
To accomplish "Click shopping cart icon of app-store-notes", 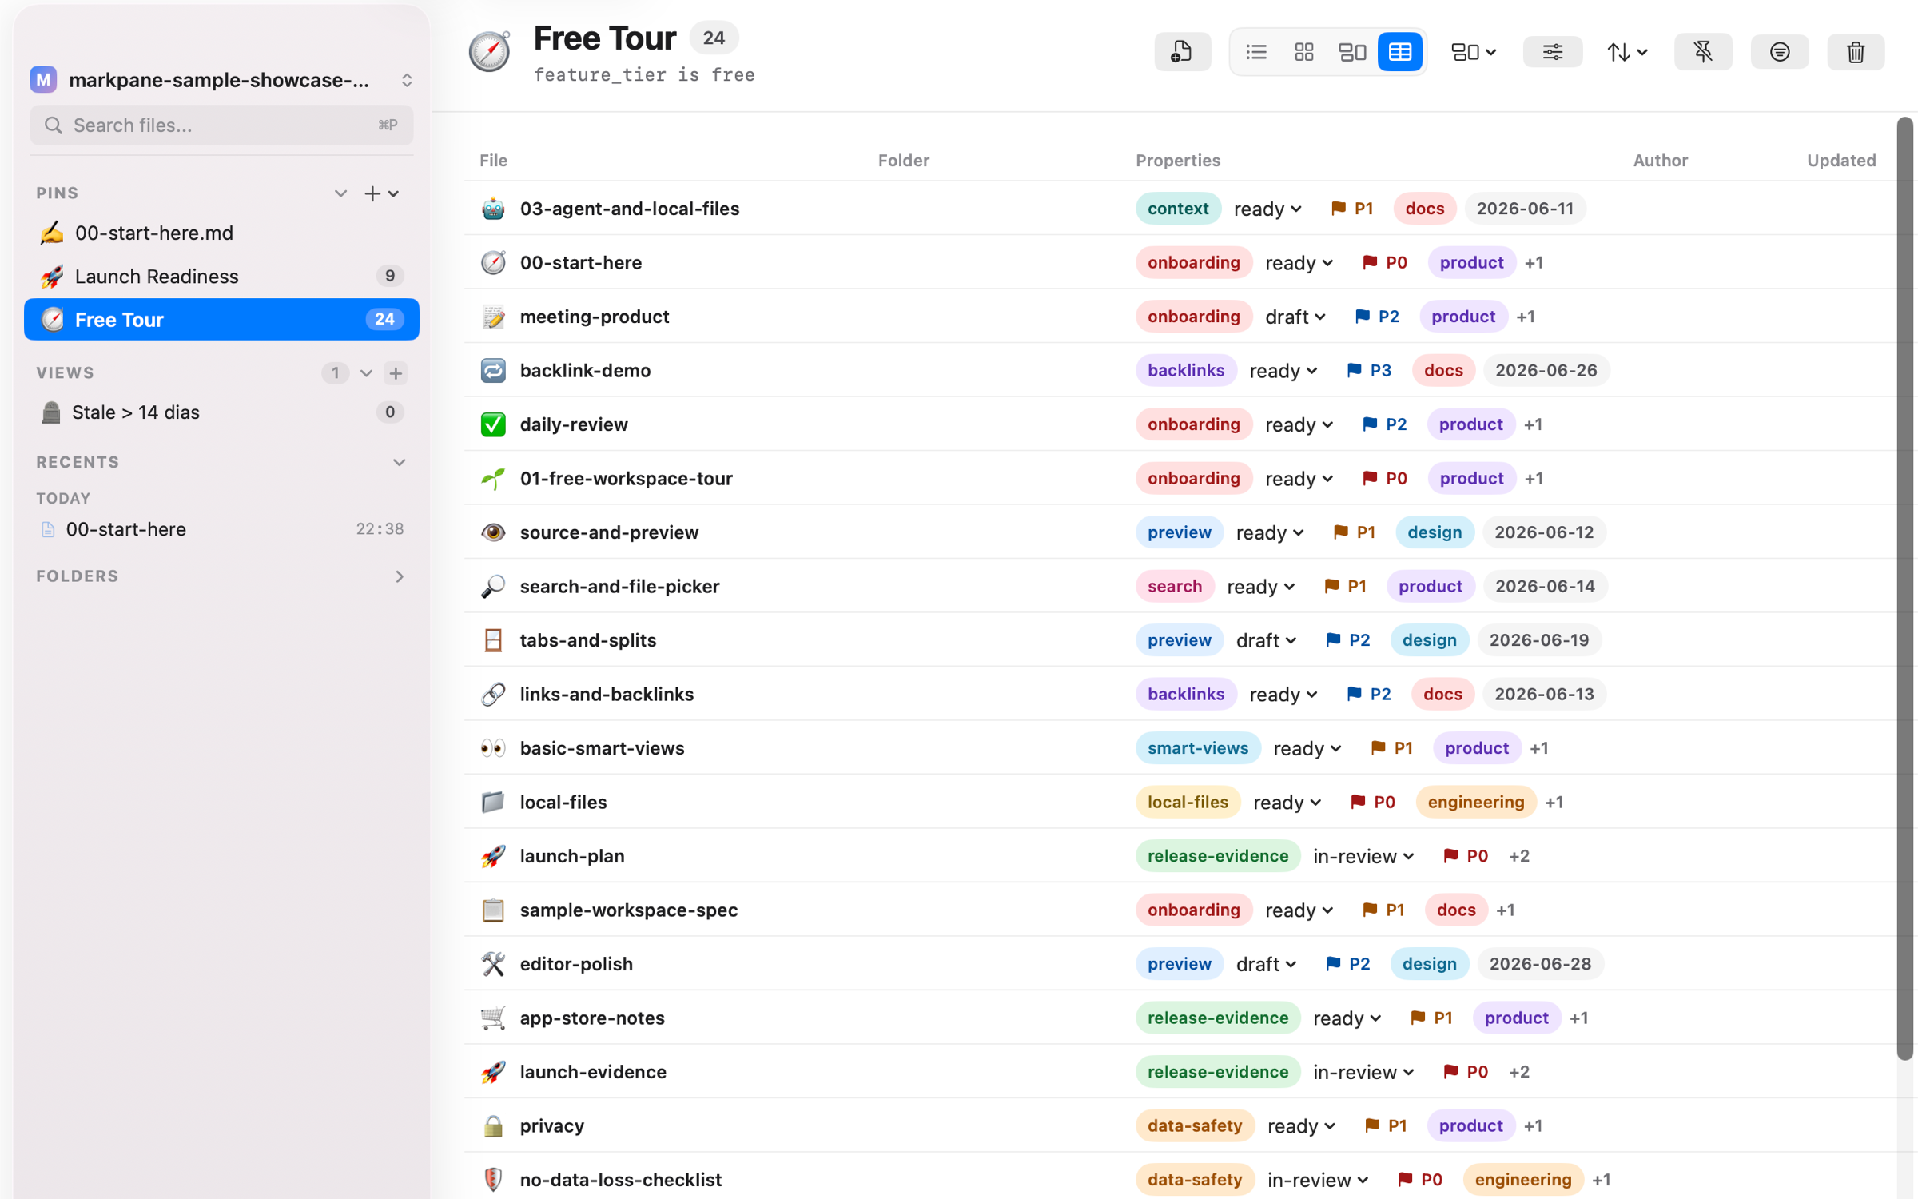I will (493, 1018).
